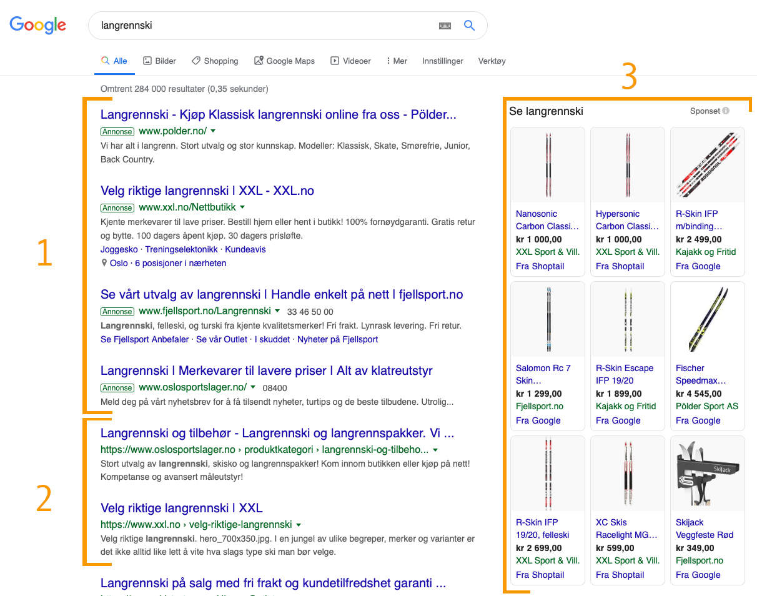Click the 'Se langrennski' panel heading

coord(546,111)
